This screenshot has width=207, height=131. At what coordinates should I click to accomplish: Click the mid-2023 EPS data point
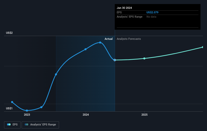[x=56, y=74]
